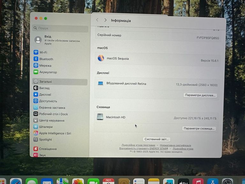Viewport: 245px width, 184px height.
Task: Open FaceTime from the Dock
Action: coord(93,181)
